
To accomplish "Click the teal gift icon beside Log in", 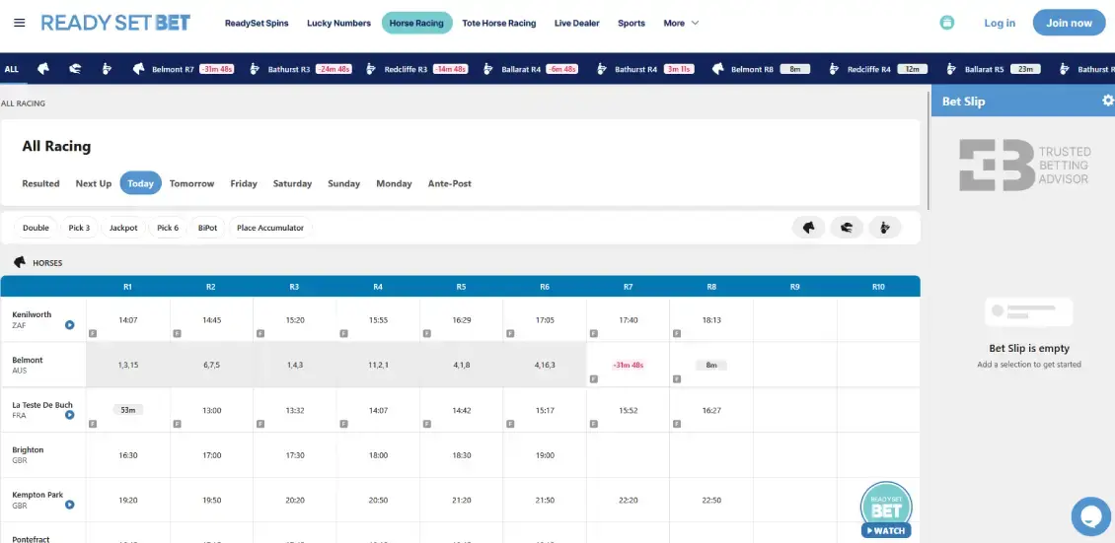I will tap(946, 23).
